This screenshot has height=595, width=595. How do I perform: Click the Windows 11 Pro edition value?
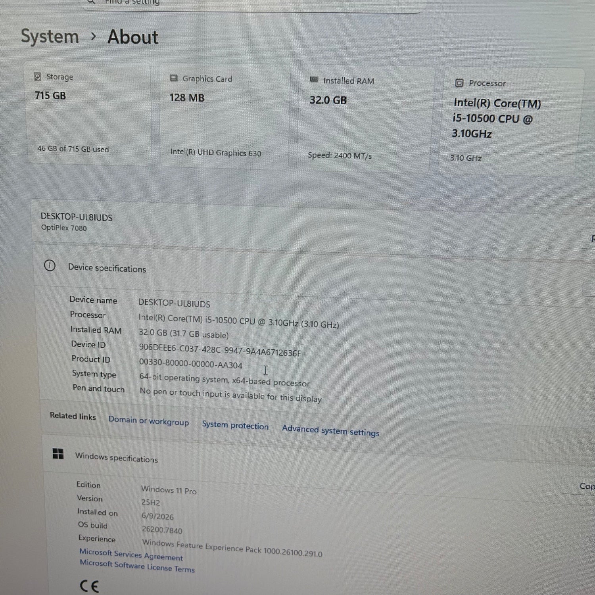tap(169, 490)
